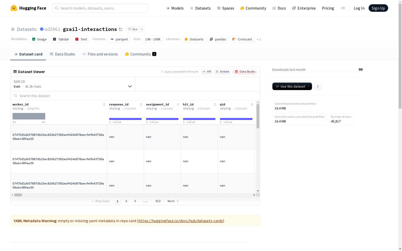Select the 10K - 100K size tag

(x=153, y=39)
